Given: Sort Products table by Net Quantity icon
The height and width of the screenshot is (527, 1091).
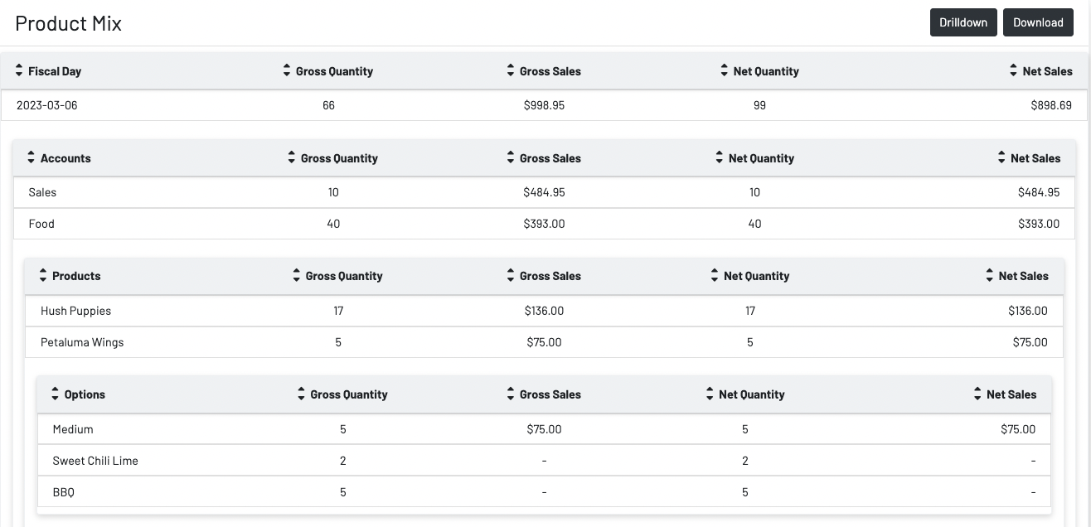Looking at the screenshot, I should coord(715,276).
